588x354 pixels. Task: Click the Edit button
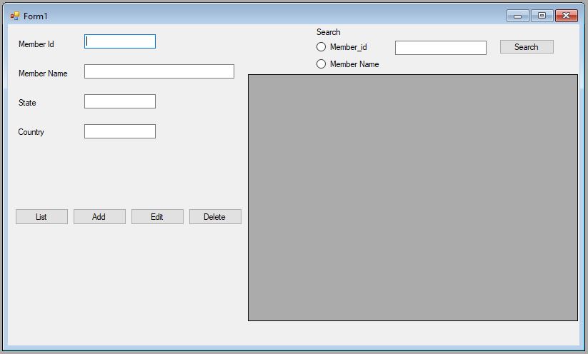click(157, 216)
